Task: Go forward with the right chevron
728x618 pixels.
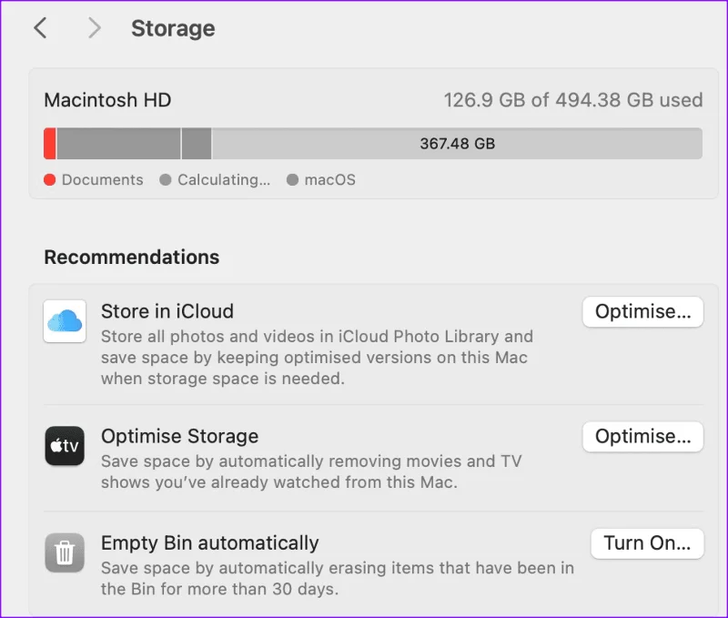Action: click(x=95, y=28)
